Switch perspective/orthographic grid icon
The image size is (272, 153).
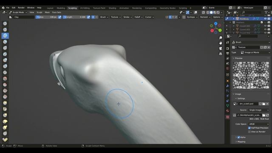pyautogui.click(x=221, y=54)
